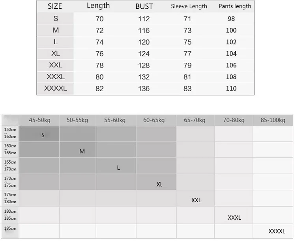Click the 185cm height row label
Viewport: 296px width, 241px height.
[10, 228]
